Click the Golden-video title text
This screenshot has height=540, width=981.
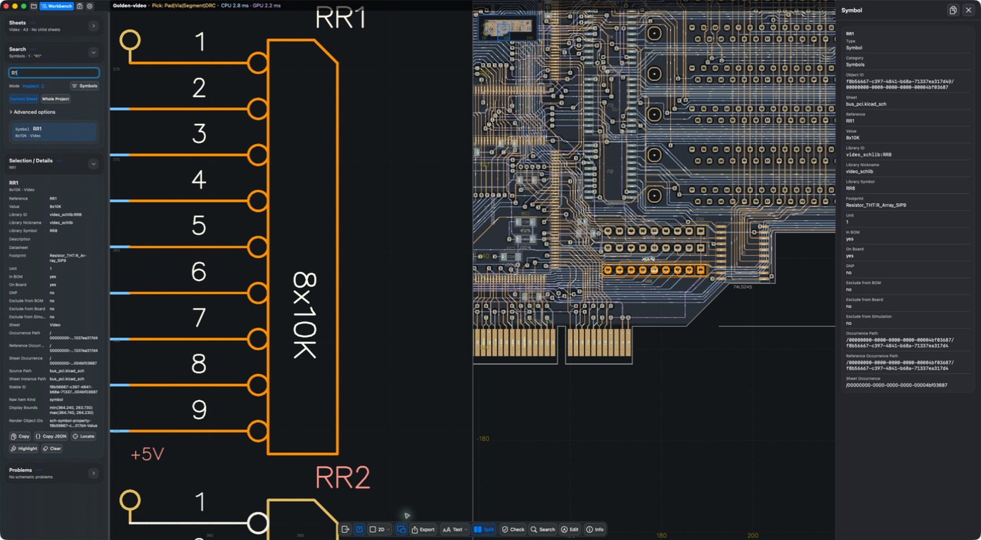[129, 6]
